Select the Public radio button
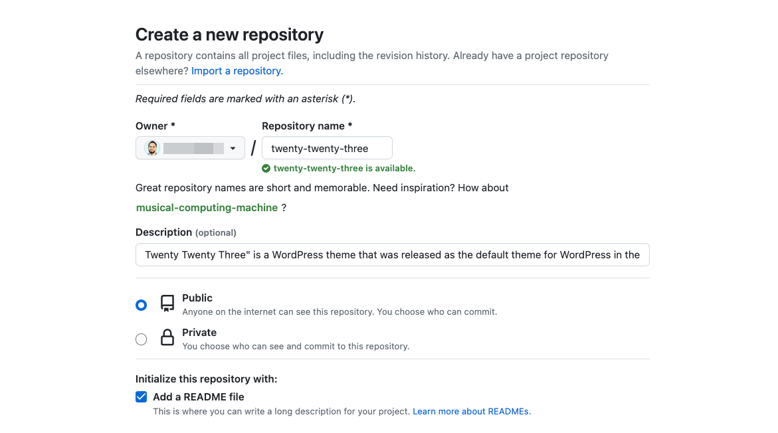This screenshot has width=778, height=433. click(x=141, y=305)
